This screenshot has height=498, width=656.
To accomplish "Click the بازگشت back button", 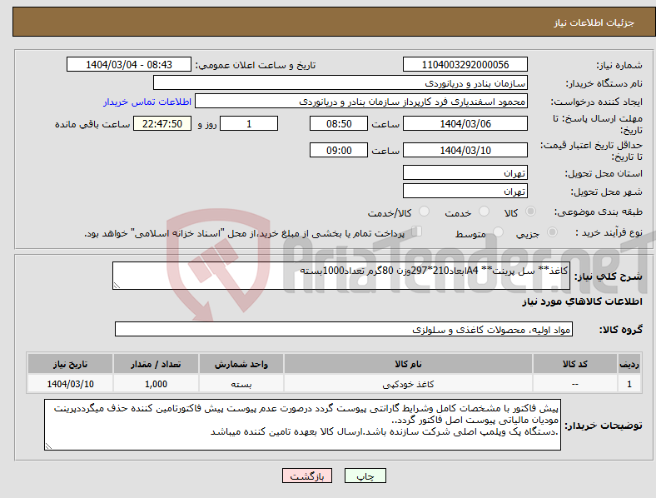I will [307, 476].
